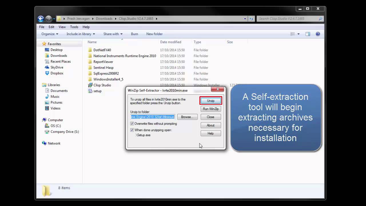
Task: Open the View menu
Action: pos(62,27)
